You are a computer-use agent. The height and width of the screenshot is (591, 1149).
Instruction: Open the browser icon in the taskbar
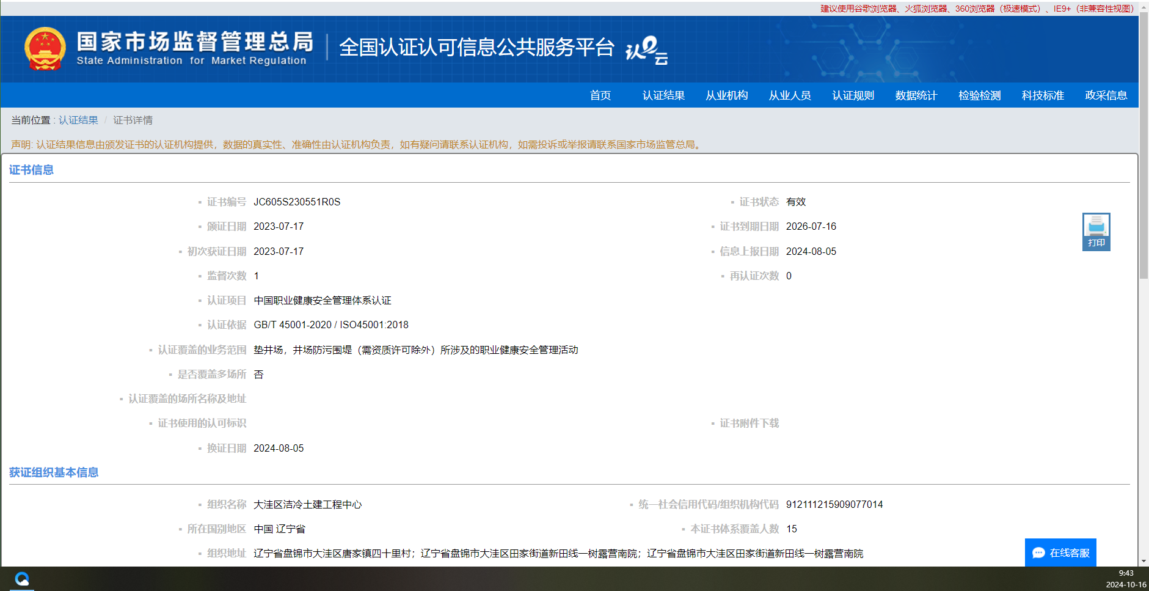point(22,578)
